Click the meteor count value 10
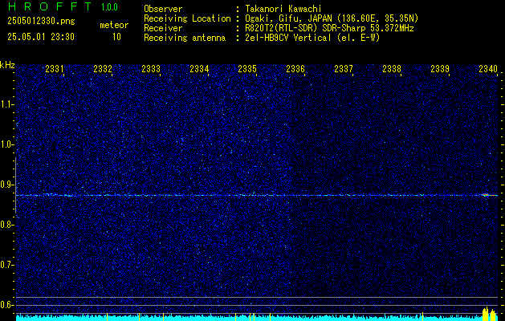 tap(116, 37)
